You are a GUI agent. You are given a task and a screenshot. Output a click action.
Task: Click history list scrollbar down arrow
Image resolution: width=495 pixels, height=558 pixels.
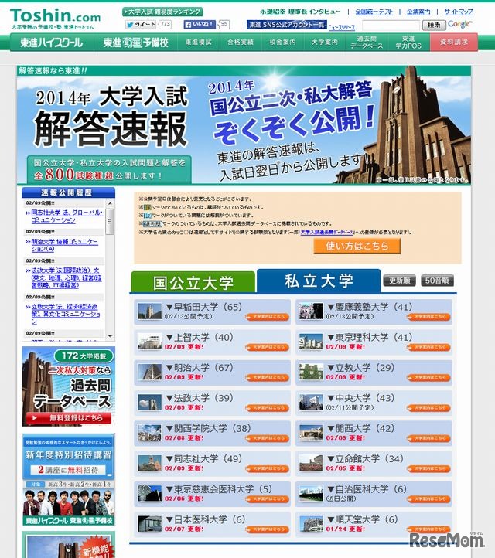point(110,336)
